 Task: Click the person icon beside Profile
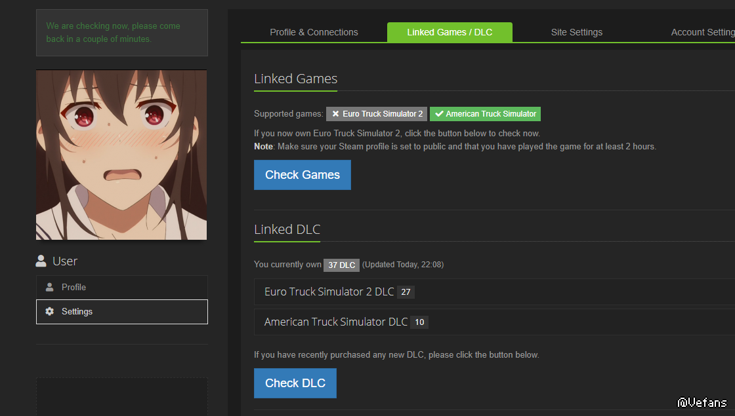(49, 288)
